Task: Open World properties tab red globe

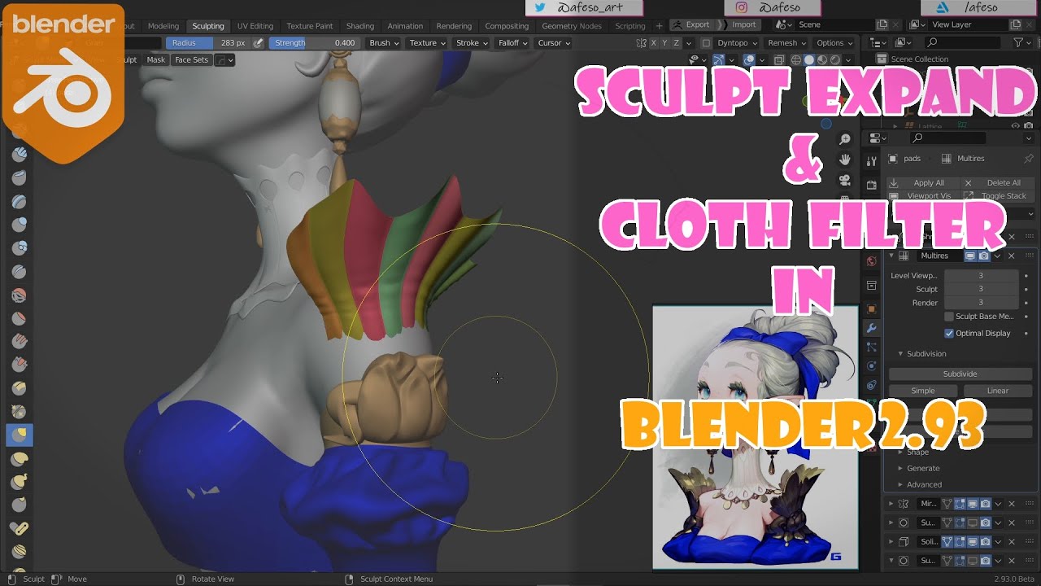Action: [x=872, y=261]
